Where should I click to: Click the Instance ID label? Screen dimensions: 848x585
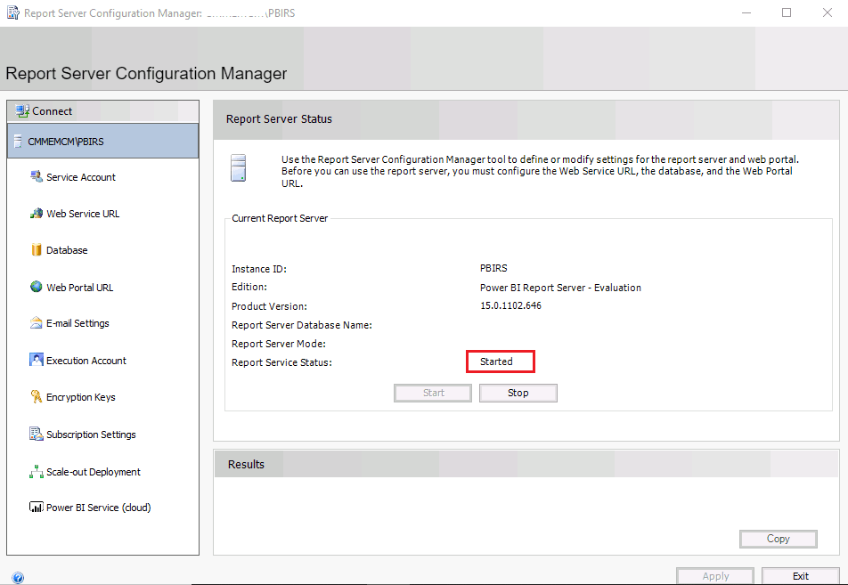click(x=259, y=269)
